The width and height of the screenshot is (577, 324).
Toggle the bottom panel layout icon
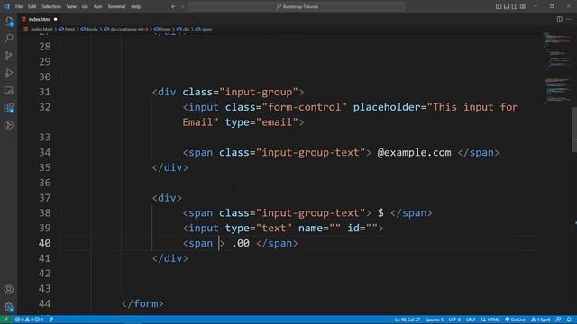[x=507, y=6]
